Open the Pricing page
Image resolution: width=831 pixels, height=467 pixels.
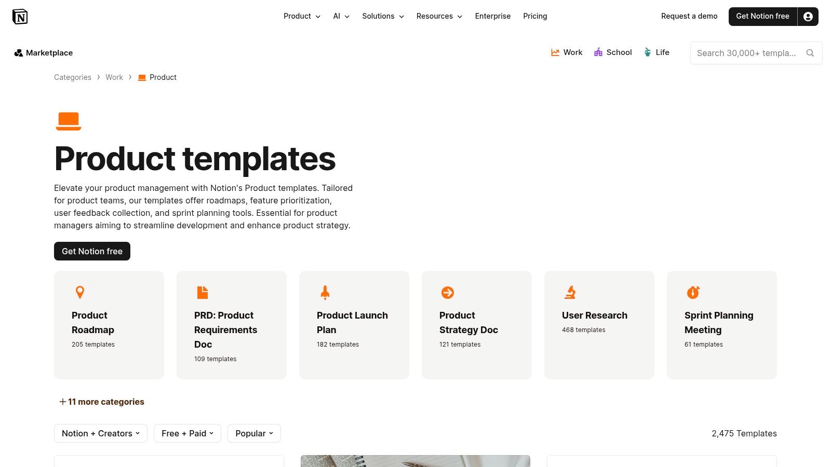[535, 16]
